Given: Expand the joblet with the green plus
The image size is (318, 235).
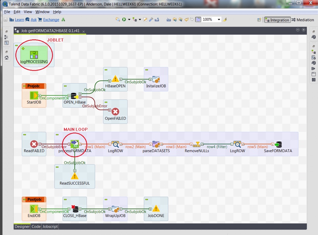Looking at the screenshot, I should tap(23, 48).
